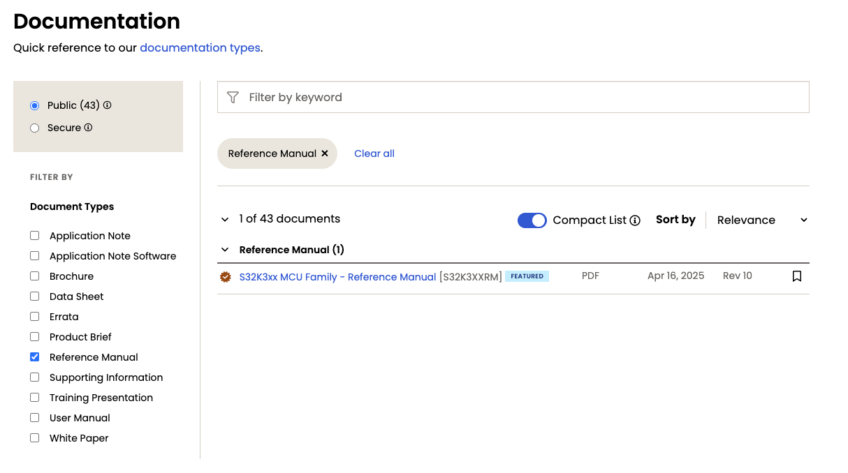848x473 pixels.
Task: Select the Secure radio button
Action: click(x=35, y=128)
